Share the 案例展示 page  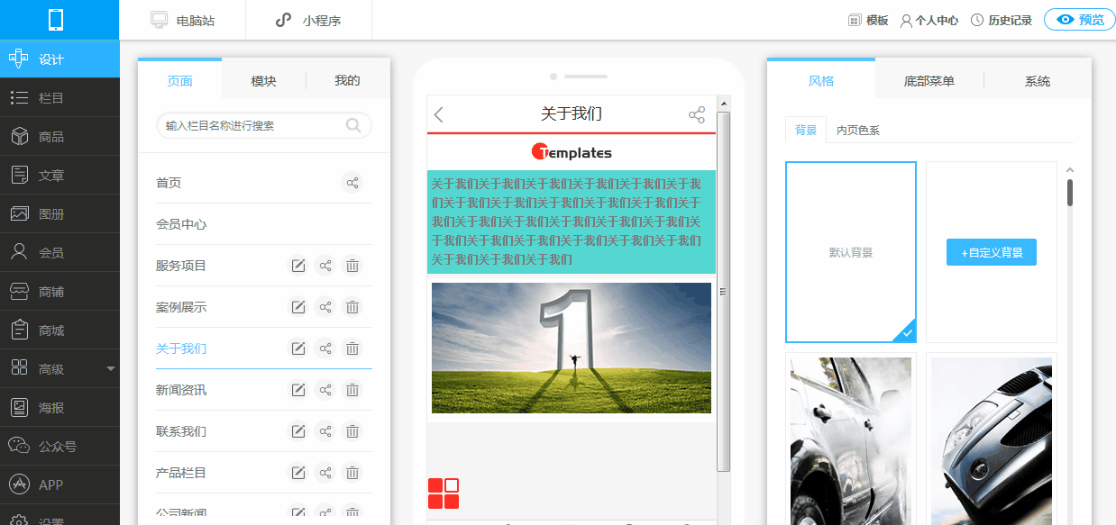pyautogui.click(x=325, y=307)
